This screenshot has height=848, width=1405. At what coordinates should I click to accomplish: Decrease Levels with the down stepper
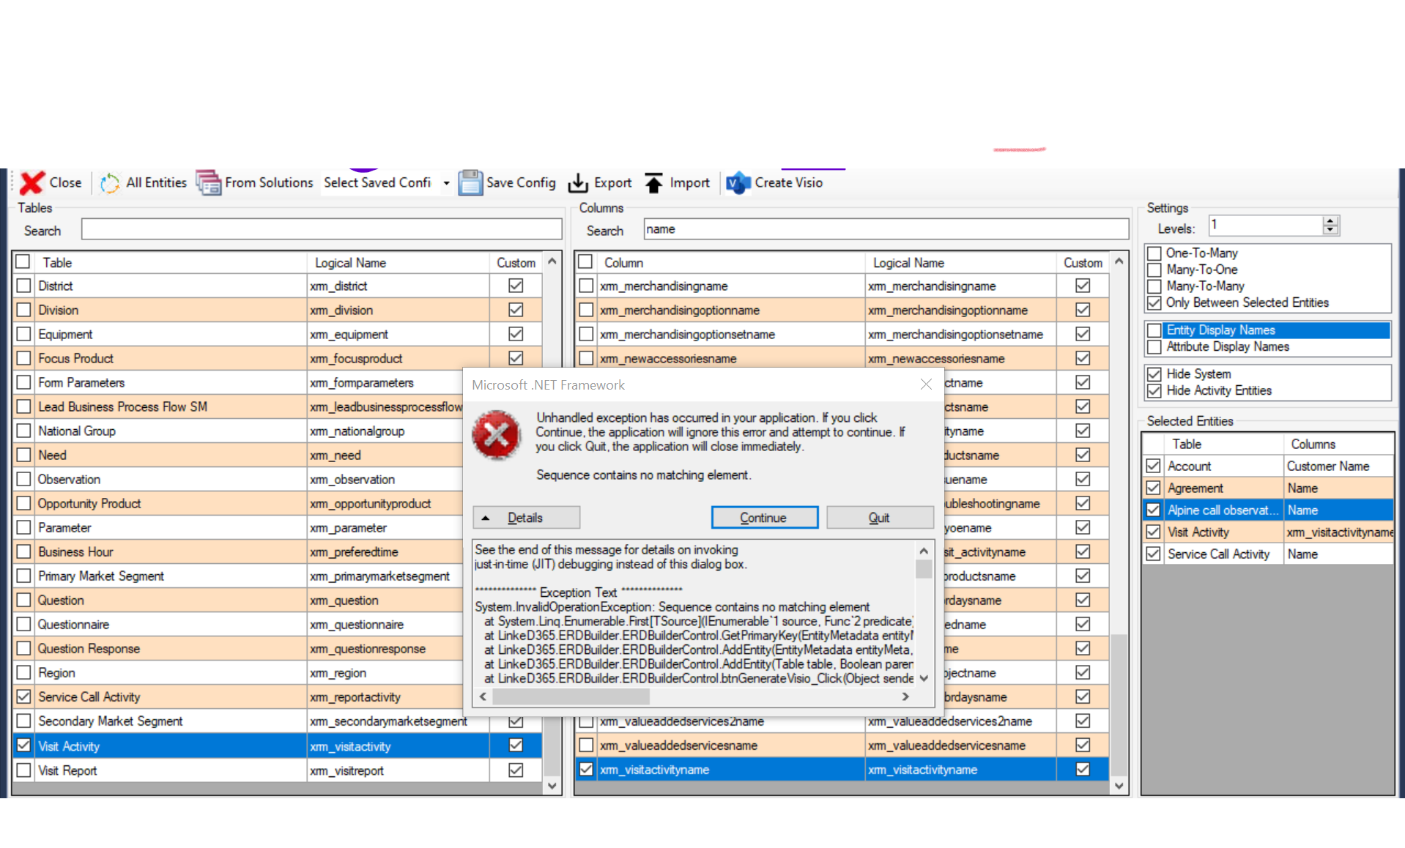pyautogui.click(x=1331, y=230)
